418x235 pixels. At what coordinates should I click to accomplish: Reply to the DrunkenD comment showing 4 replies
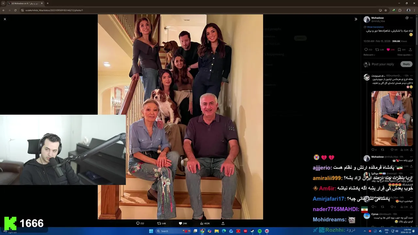coord(373,150)
